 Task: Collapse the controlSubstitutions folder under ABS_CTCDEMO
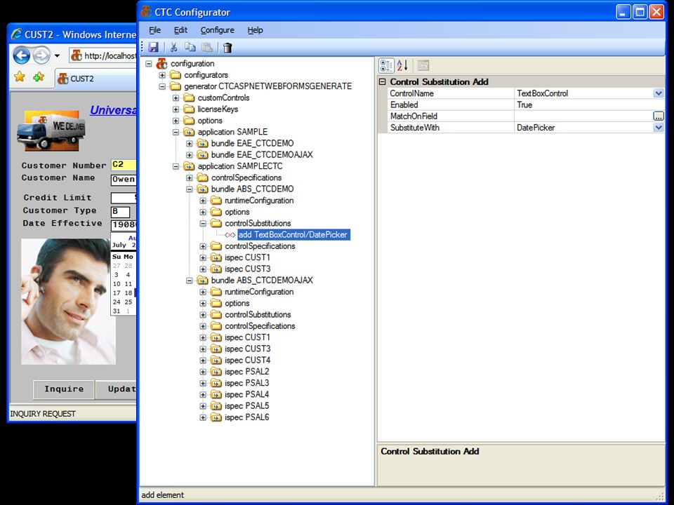click(x=203, y=223)
